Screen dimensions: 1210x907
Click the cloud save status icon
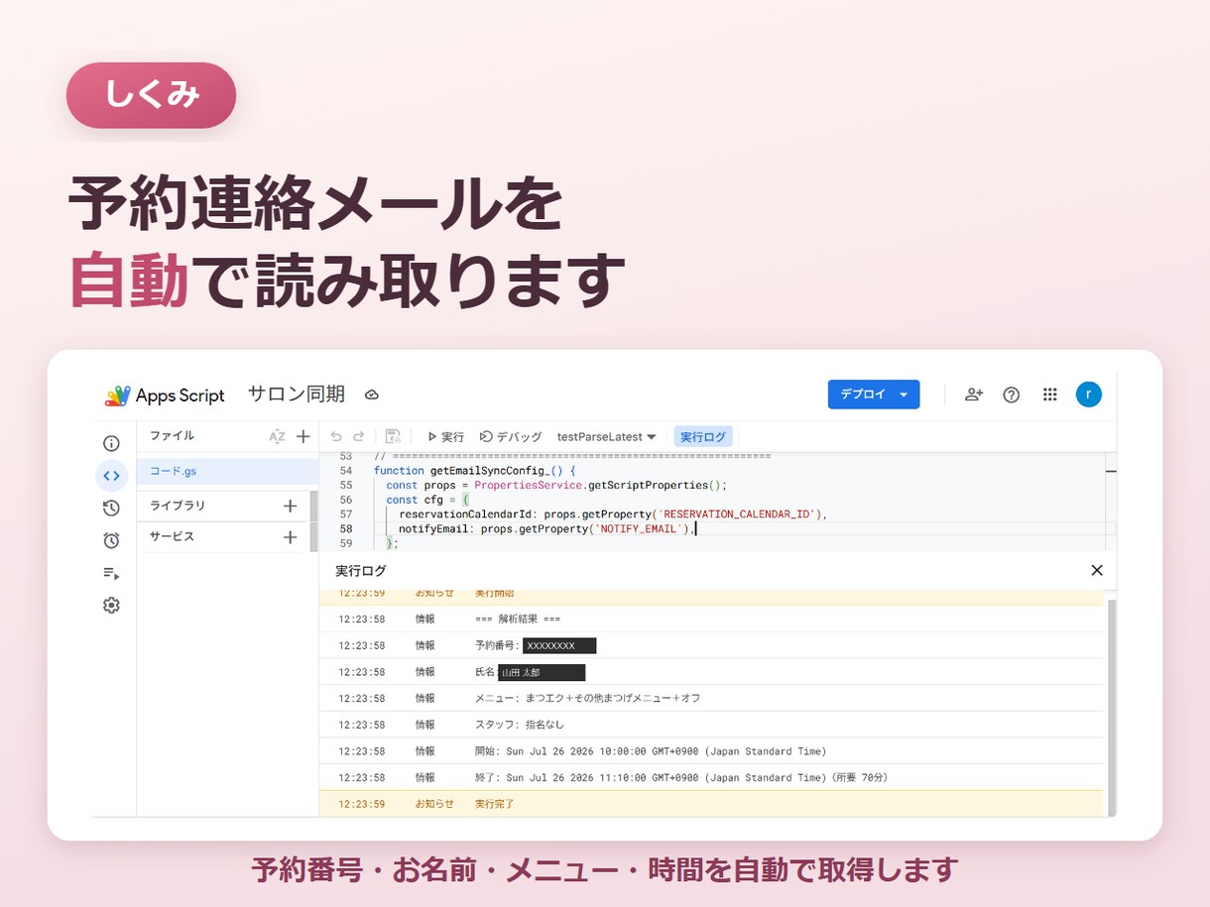(372, 395)
